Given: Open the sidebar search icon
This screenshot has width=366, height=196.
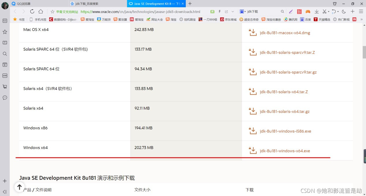Looking at the screenshot, I should pyautogui.click(x=5, y=54).
